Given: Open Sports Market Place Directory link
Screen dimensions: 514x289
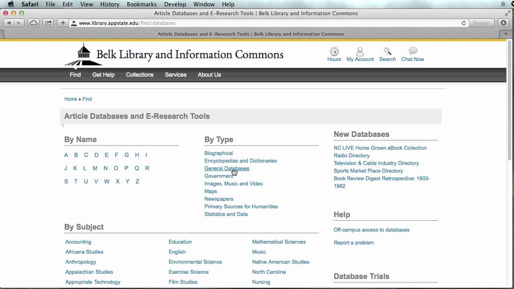Looking at the screenshot, I should click(x=368, y=171).
